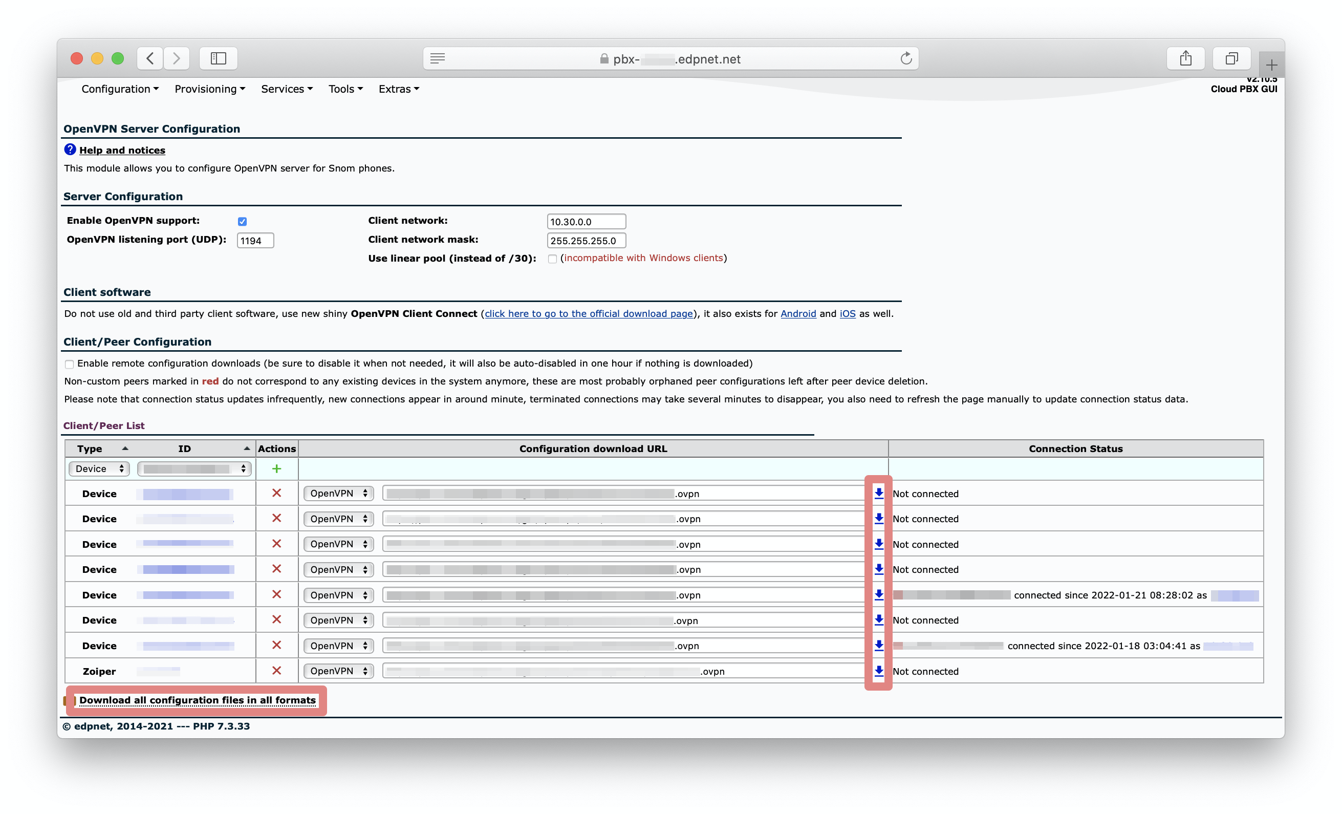Viewport: 1342px width, 814px height.
Task: Click 'connected since 2022-01-18 03:04:41' status text
Action: point(1097,646)
